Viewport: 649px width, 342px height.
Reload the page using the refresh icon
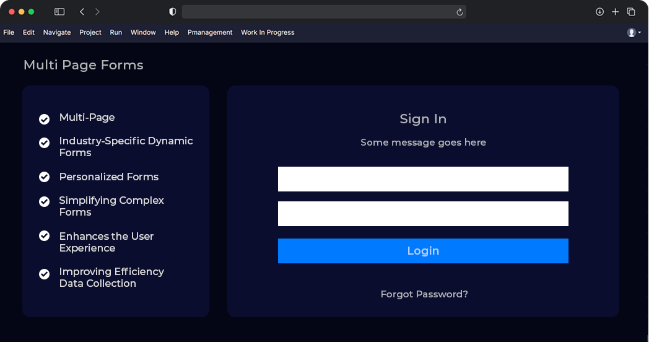(x=460, y=12)
